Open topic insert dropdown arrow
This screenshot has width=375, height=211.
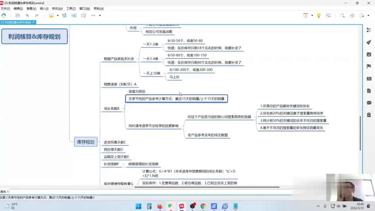coord(58,16)
